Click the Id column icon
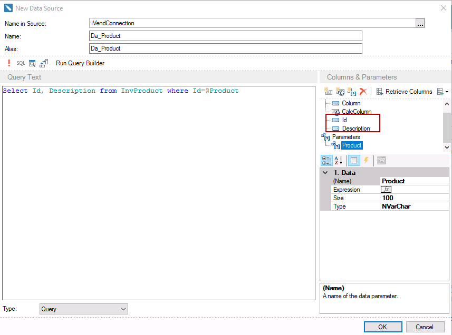 coord(335,120)
